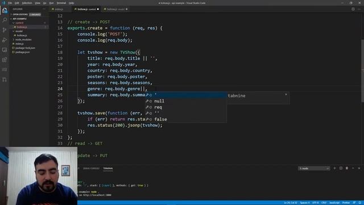Select the Terminal panel tab
The image size is (364, 205).
coord(108,169)
